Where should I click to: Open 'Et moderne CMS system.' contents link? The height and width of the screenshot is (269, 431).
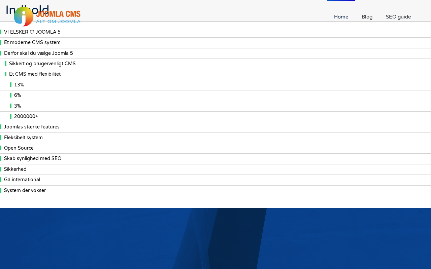pyautogui.click(x=33, y=42)
